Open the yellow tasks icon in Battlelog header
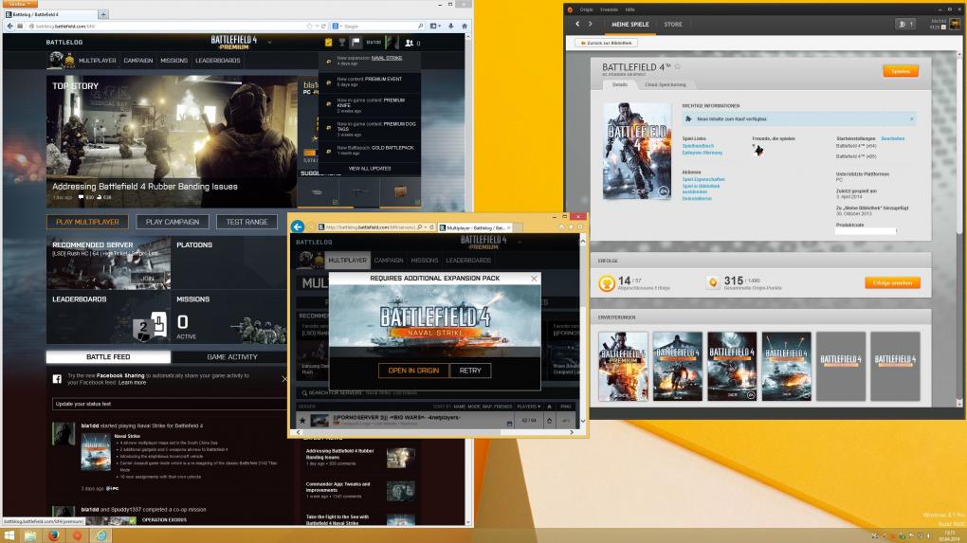The width and height of the screenshot is (967, 543). pyautogui.click(x=328, y=43)
